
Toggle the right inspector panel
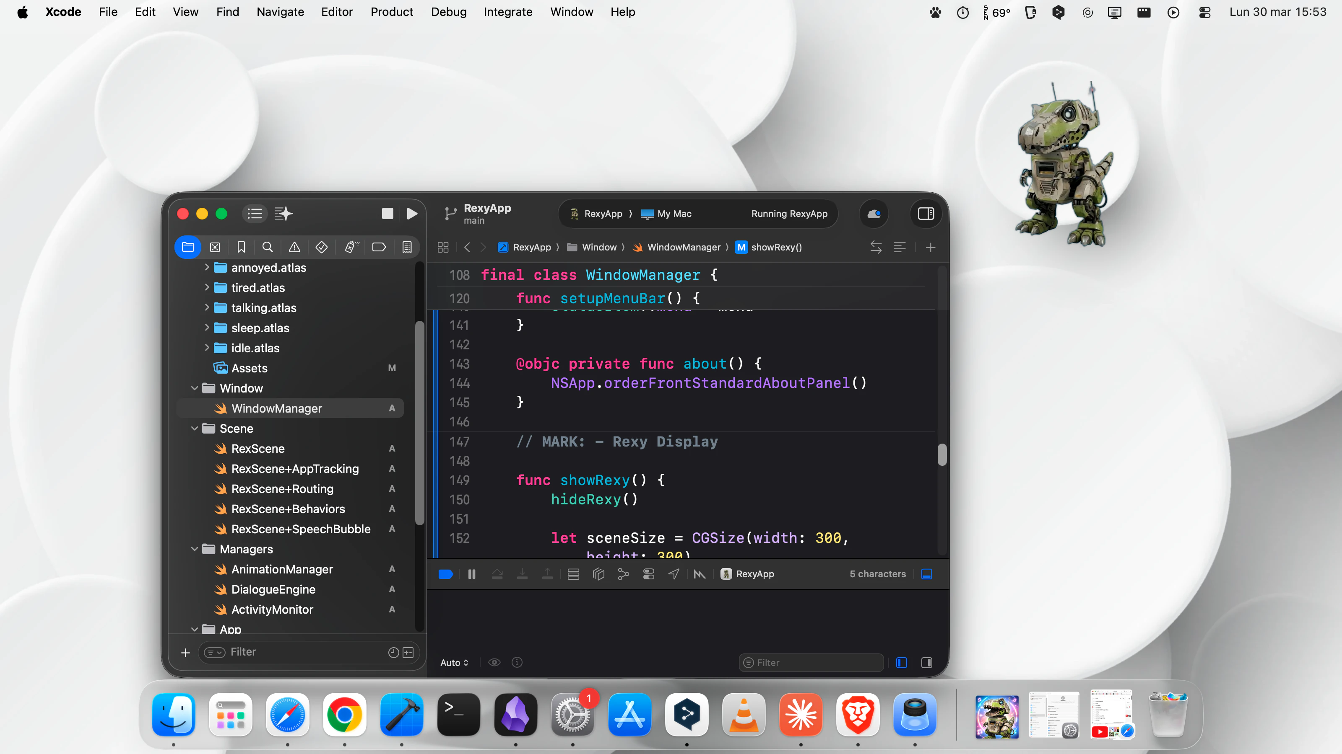[x=926, y=213]
